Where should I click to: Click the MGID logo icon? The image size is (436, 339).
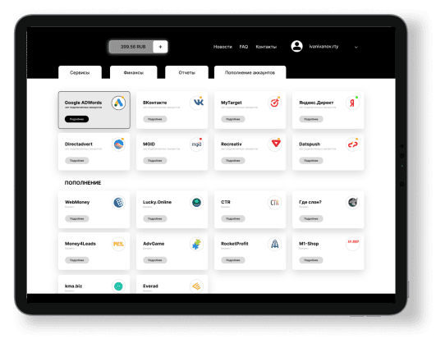tap(196, 144)
